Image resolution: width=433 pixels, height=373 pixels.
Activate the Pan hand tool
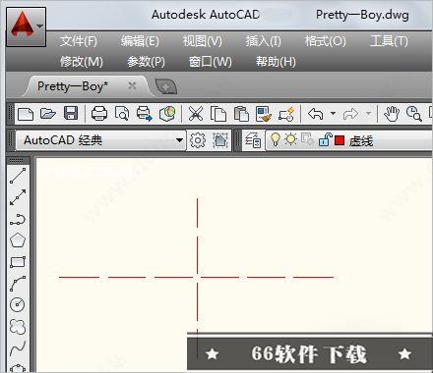[391, 114]
